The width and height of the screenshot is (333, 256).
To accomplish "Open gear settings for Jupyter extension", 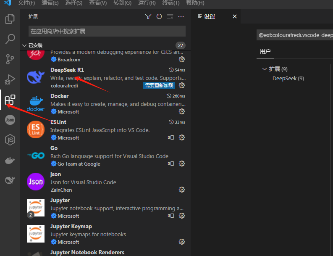I will (x=182, y=216).
